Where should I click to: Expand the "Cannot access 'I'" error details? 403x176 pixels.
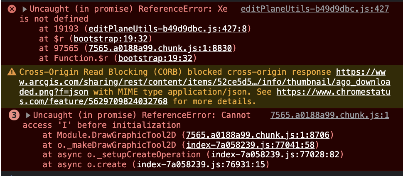tap(28, 115)
